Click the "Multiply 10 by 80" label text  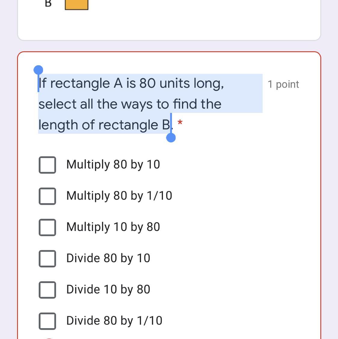pos(113,227)
